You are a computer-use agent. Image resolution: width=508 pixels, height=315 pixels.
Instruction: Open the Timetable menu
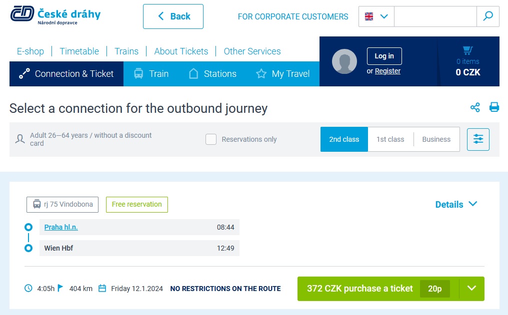pyautogui.click(x=79, y=51)
